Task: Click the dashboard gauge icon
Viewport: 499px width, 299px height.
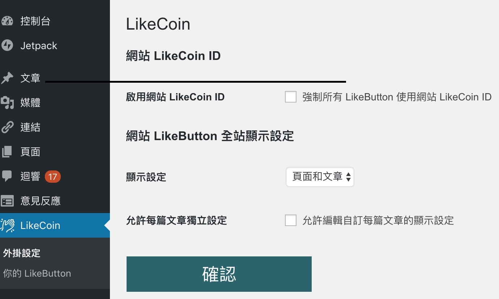Action: pos(7,21)
